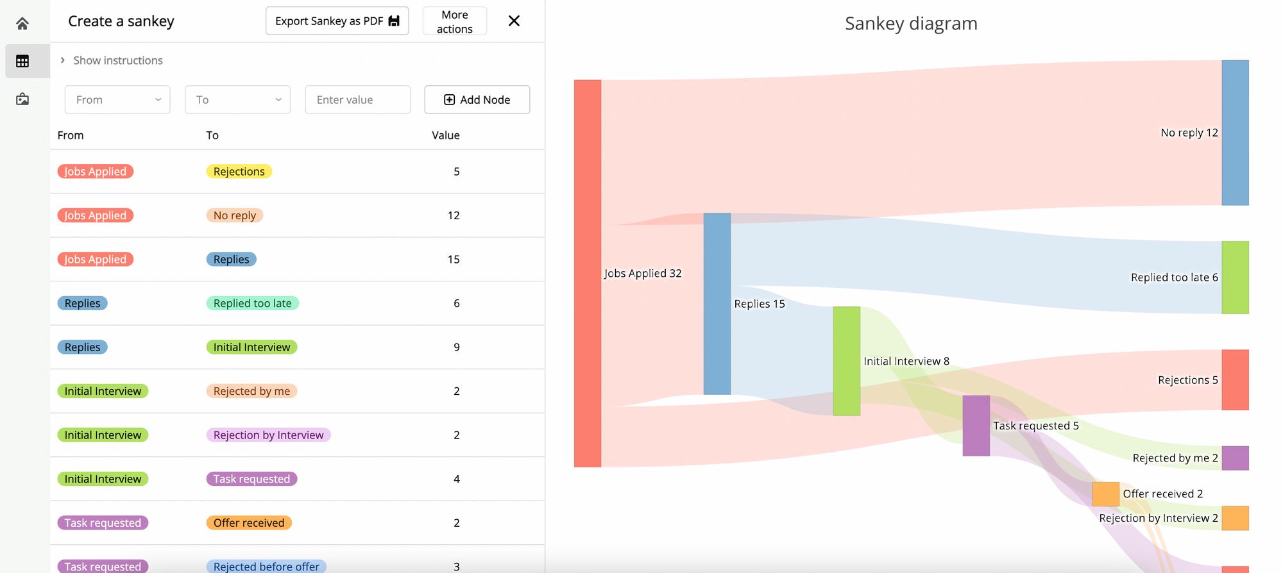Image resolution: width=1283 pixels, height=573 pixels.
Task: Select the Rejections tag in first row
Action: coord(239,171)
